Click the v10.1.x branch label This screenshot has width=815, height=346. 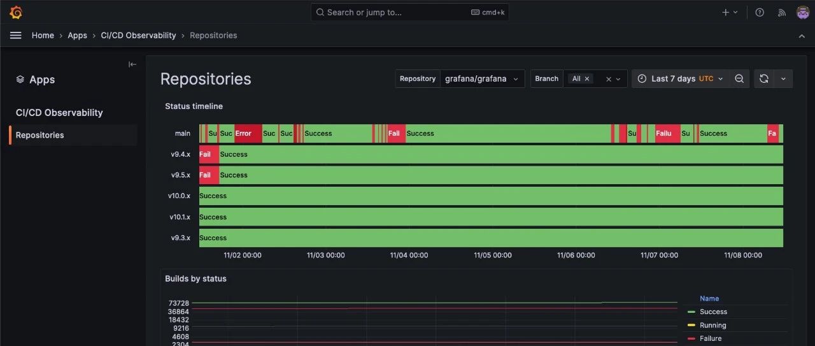[180, 217]
